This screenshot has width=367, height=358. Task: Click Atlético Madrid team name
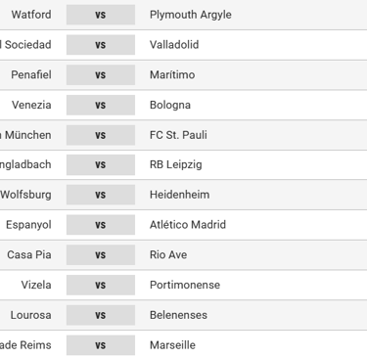[188, 225]
